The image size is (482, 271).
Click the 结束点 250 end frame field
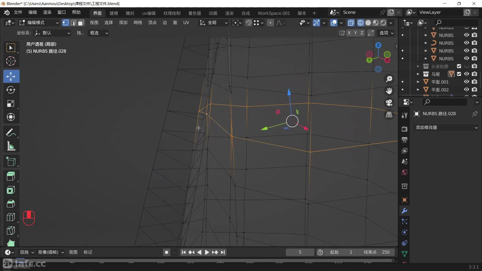click(x=377, y=252)
